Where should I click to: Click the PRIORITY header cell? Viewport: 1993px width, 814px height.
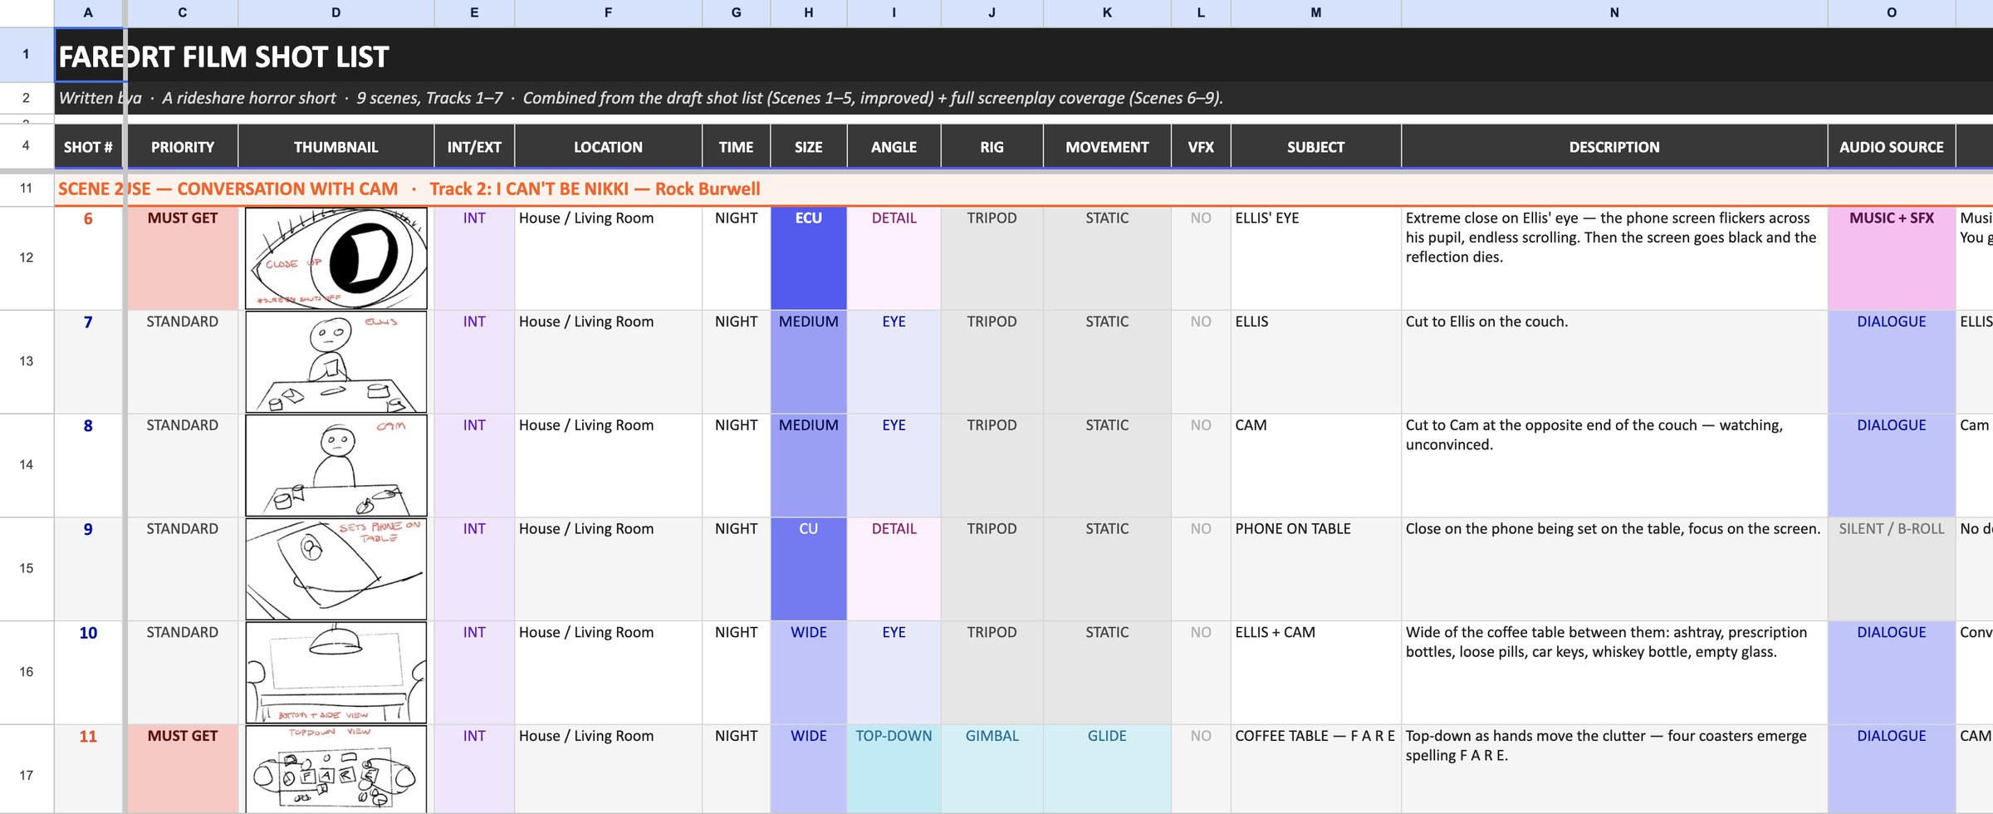(183, 147)
